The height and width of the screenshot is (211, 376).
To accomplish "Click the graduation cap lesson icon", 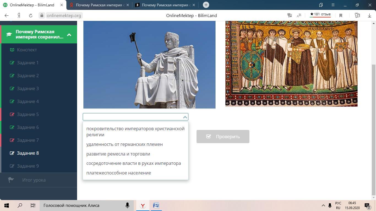I will (9, 34).
